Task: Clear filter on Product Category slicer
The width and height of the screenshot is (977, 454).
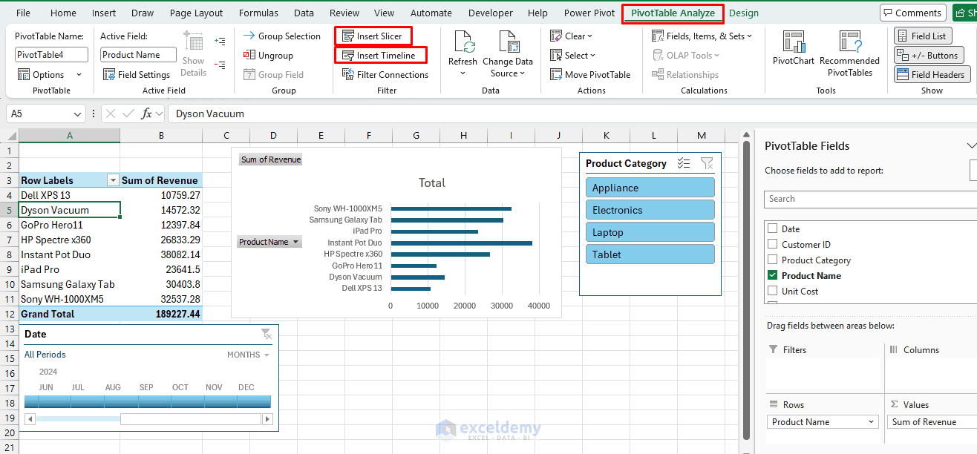Action: [x=707, y=164]
